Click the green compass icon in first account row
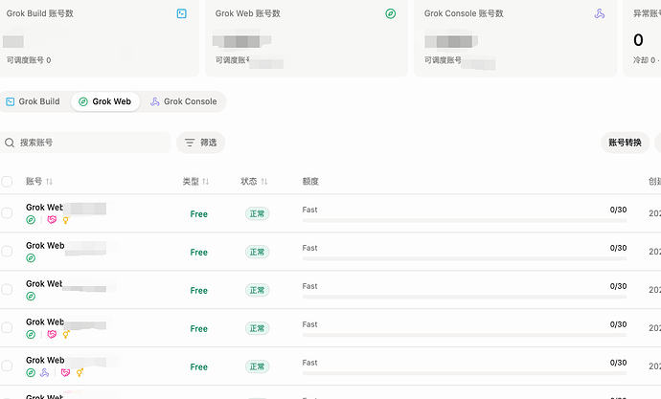 click(31, 220)
